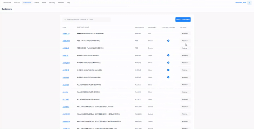Click contract pricing checkmark for AHRGOO
This screenshot has width=254, height=129.
168,63
